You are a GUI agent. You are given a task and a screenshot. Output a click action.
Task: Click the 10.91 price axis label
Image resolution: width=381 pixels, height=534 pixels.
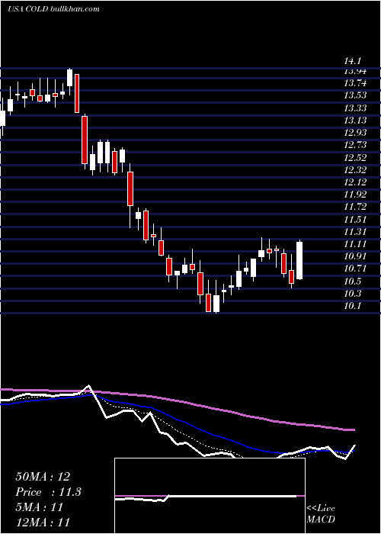click(355, 256)
